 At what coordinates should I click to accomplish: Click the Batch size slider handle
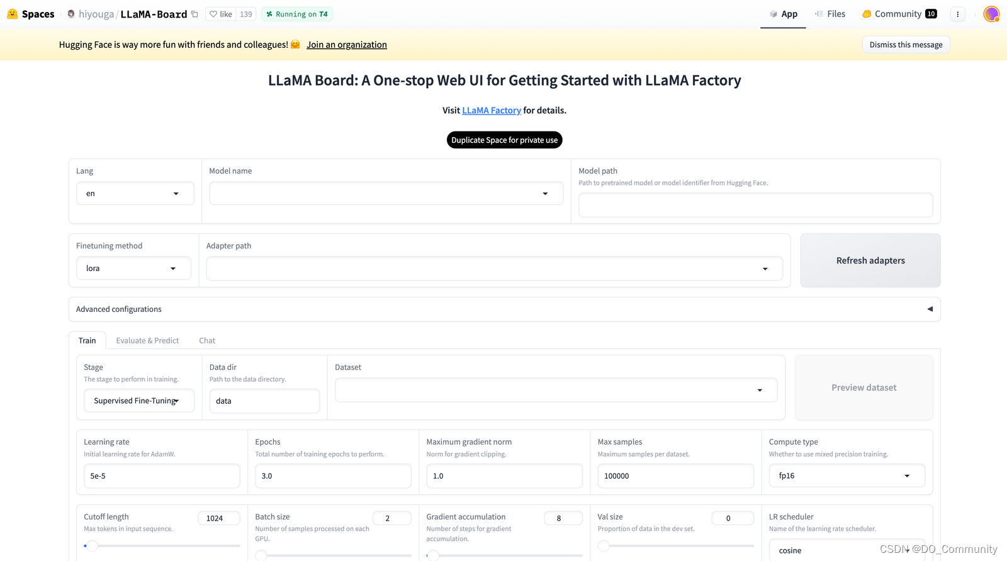[261, 556]
